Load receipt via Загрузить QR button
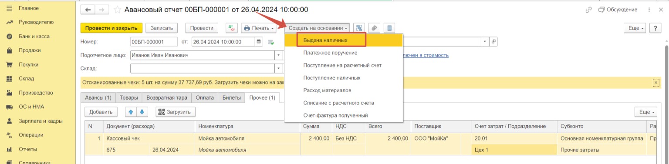The image size is (669, 164). pyautogui.click(x=176, y=112)
